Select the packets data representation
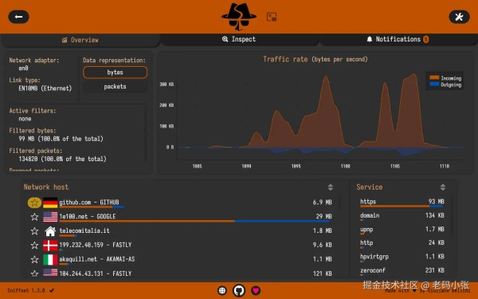The height and width of the screenshot is (299, 478). pos(115,87)
